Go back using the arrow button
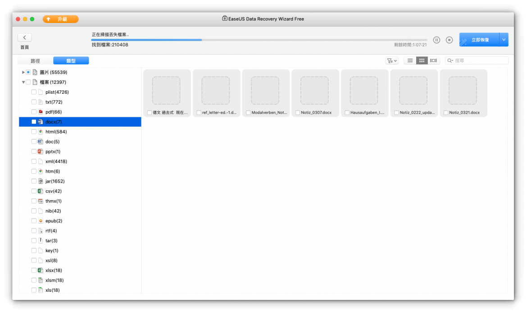The height and width of the screenshot is (313, 527). tap(24, 38)
